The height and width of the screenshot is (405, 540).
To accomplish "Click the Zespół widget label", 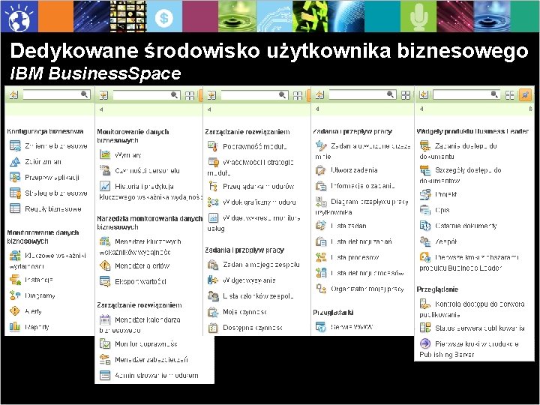I will pyautogui.click(x=445, y=241).
